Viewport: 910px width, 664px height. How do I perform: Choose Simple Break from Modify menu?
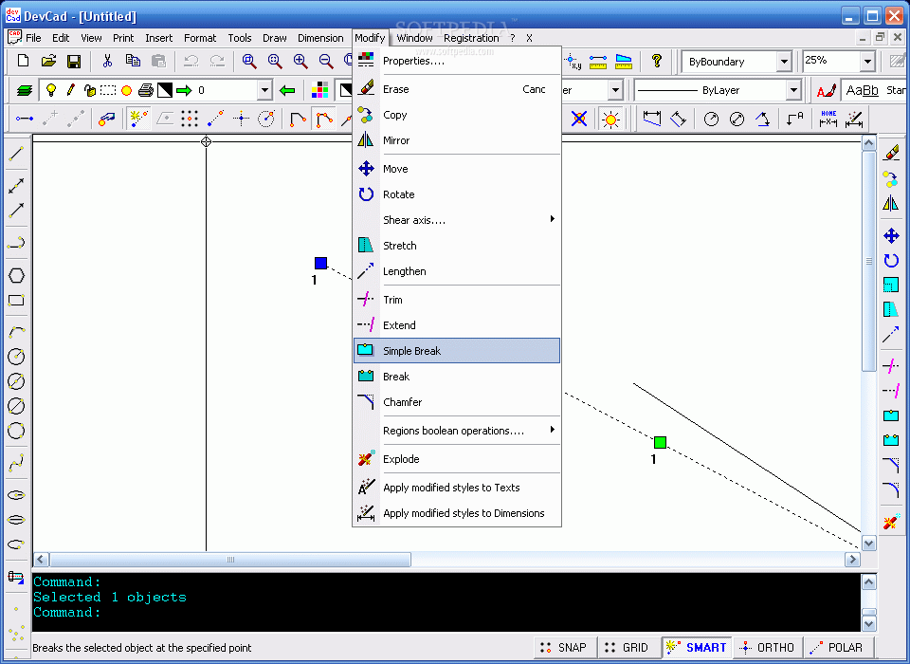(x=457, y=351)
